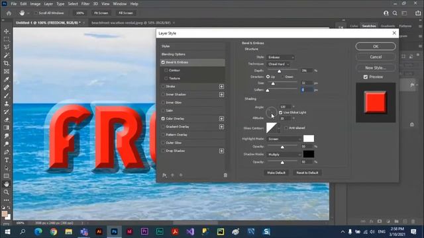
Task: Open the black shadow color swatch
Action: (x=309, y=154)
